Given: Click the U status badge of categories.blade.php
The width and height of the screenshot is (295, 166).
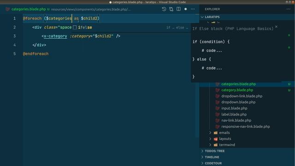Looking at the screenshot, I should (x=289, y=84).
